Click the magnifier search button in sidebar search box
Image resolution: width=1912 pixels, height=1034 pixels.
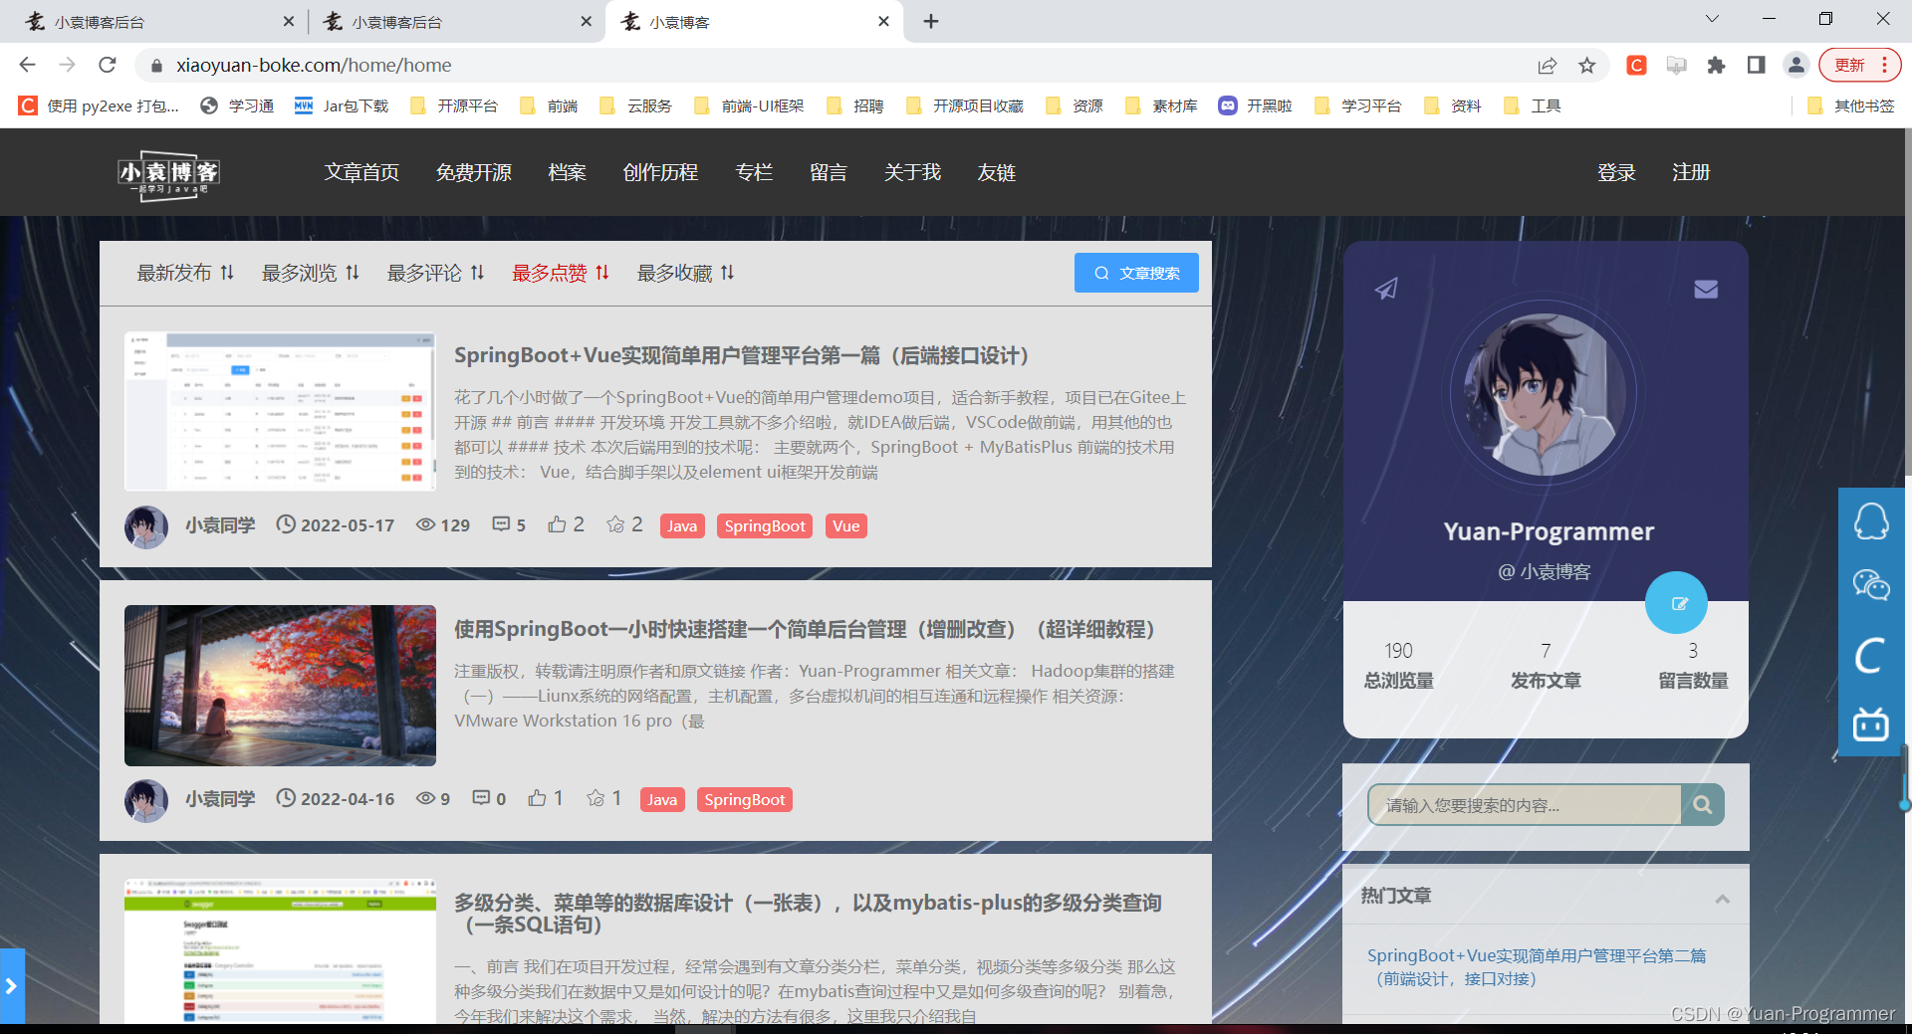point(1703,804)
